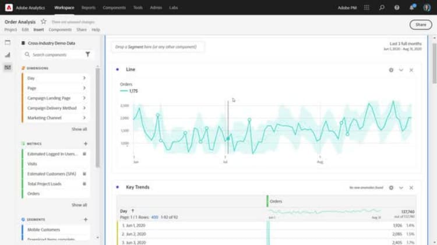The width and height of the screenshot is (437, 245).
Task: Click calculated icon beside Estimated Customers (SPA)
Action: pyautogui.click(x=84, y=174)
